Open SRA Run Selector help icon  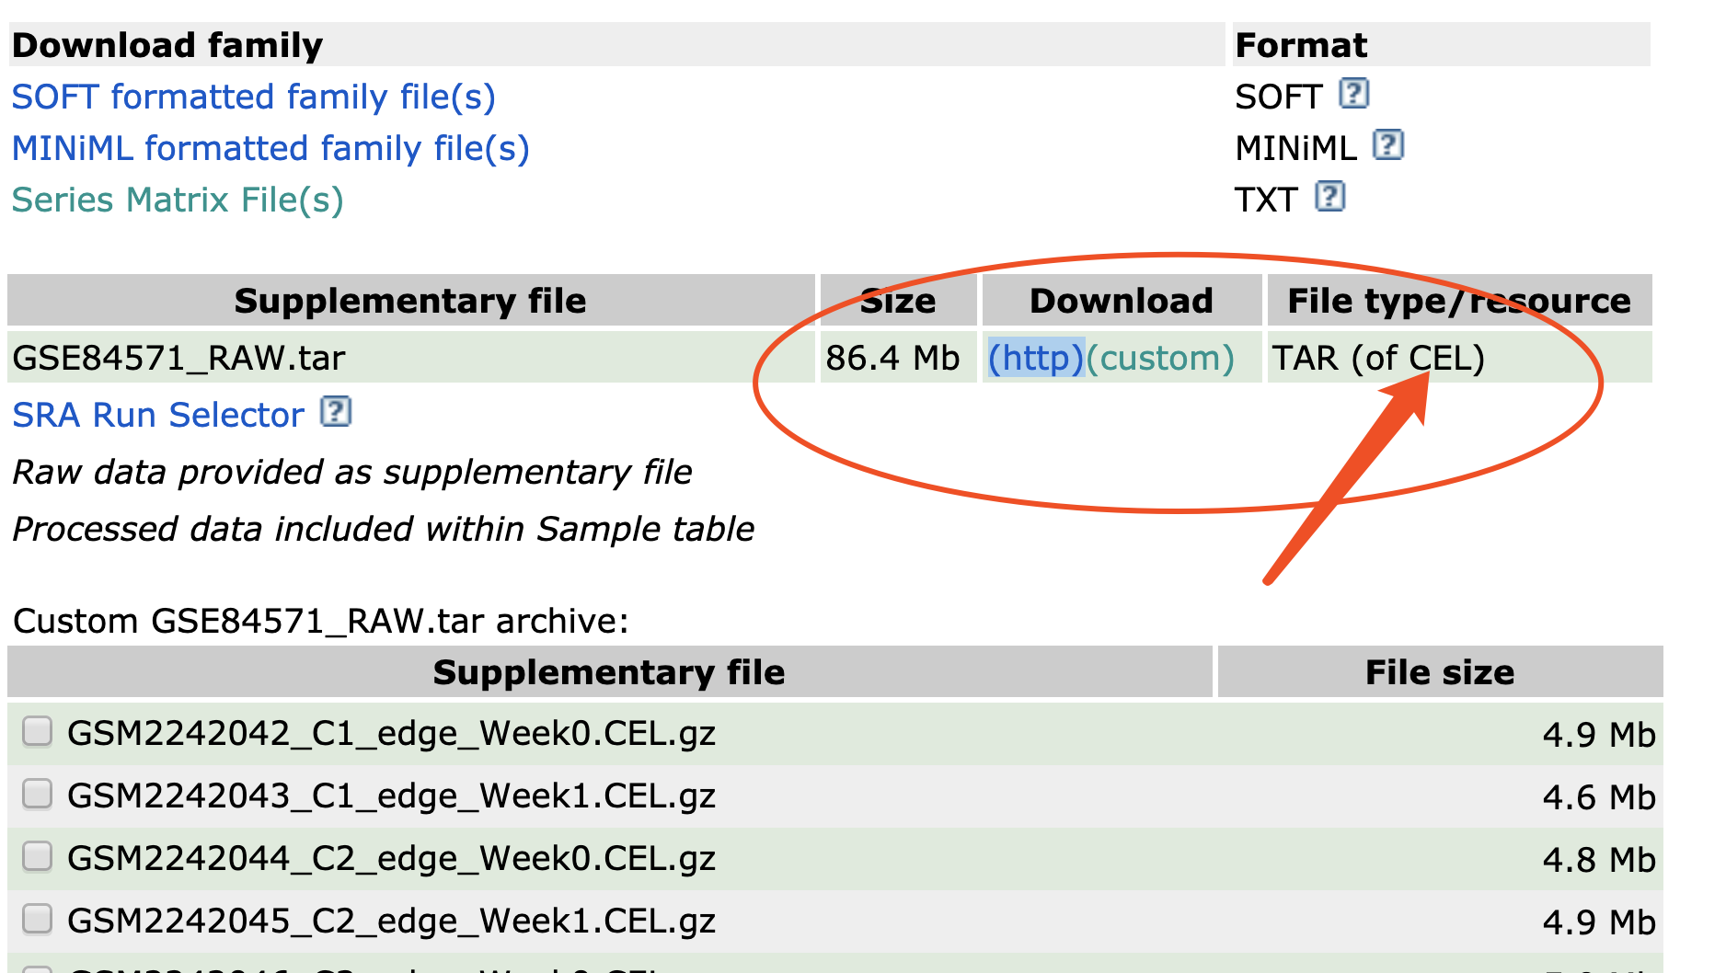pos(336,412)
